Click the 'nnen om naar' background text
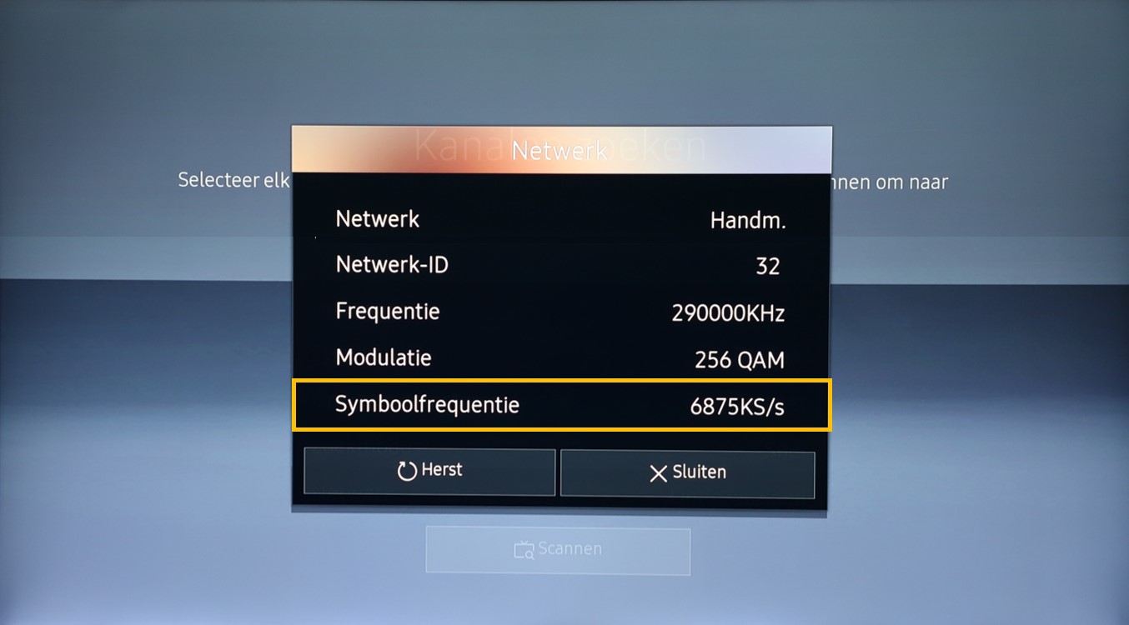 [890, 182]
